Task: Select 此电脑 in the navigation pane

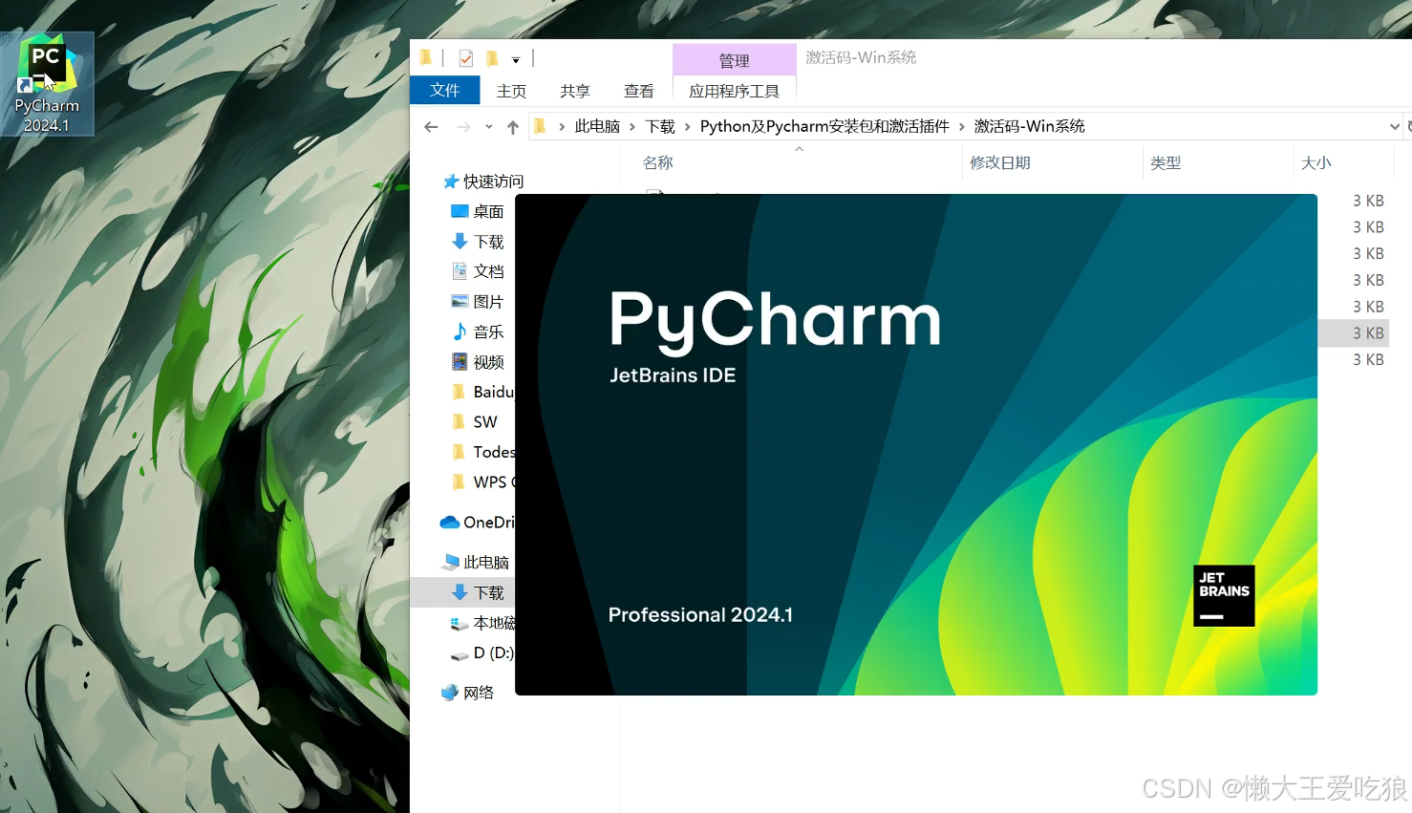Action: [476, 563]
